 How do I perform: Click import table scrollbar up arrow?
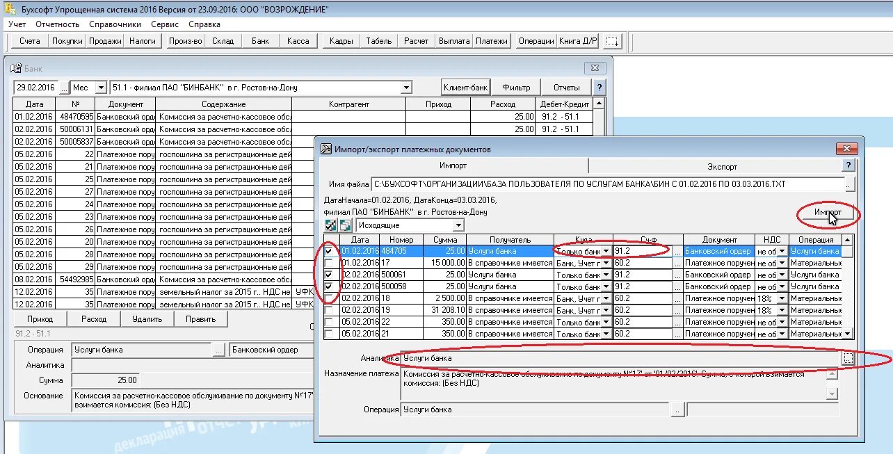pyautogui.click(x=848, y=240)
